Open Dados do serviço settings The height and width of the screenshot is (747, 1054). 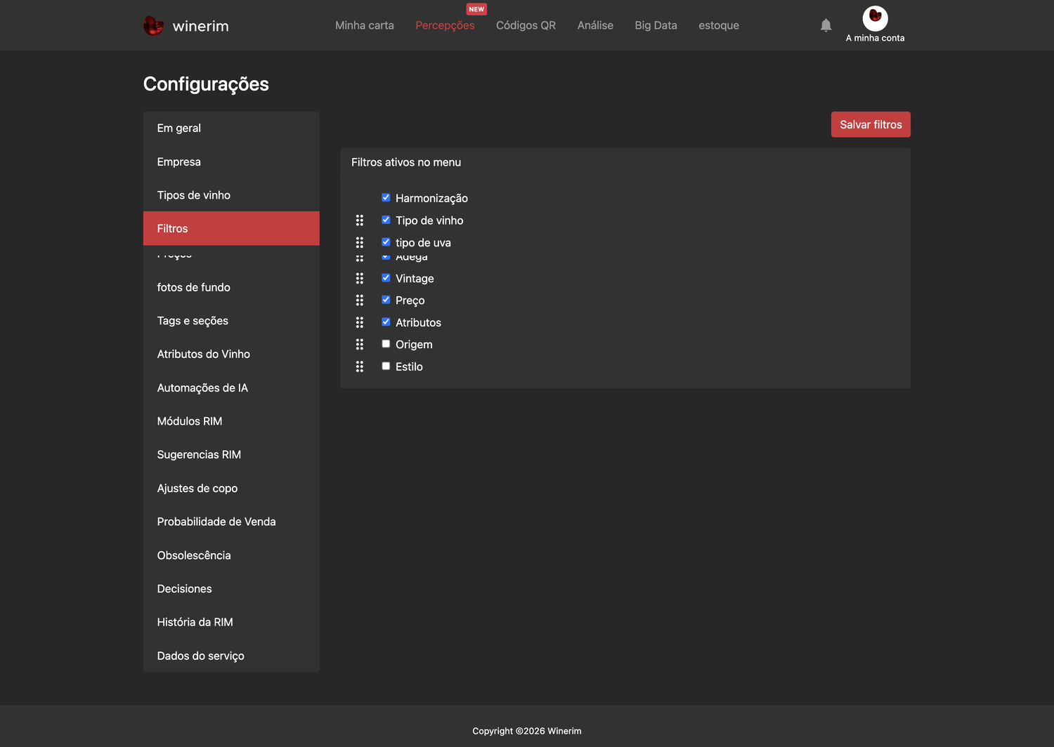click(x=231, y=656)
